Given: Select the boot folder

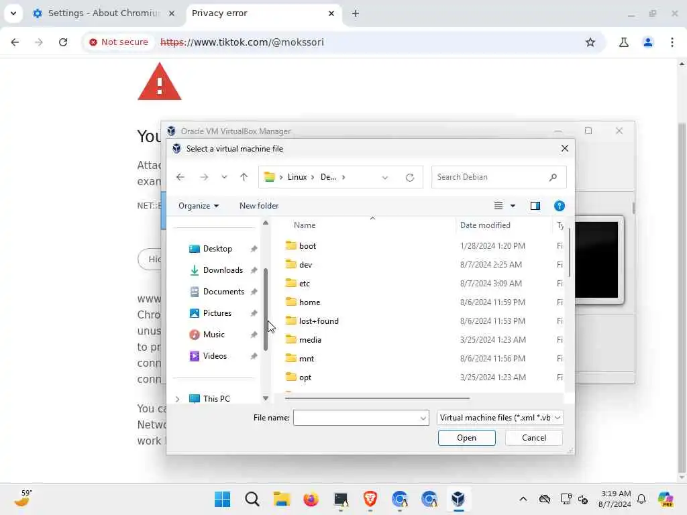Looking at the screenshot, I should 307,246.
